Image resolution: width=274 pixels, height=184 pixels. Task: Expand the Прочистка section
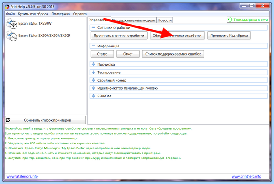(94, 64)
